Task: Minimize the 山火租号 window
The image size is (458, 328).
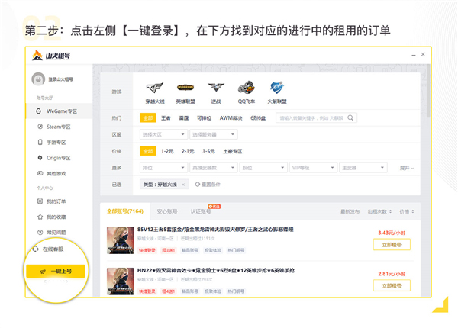Action: coord(414,55)
